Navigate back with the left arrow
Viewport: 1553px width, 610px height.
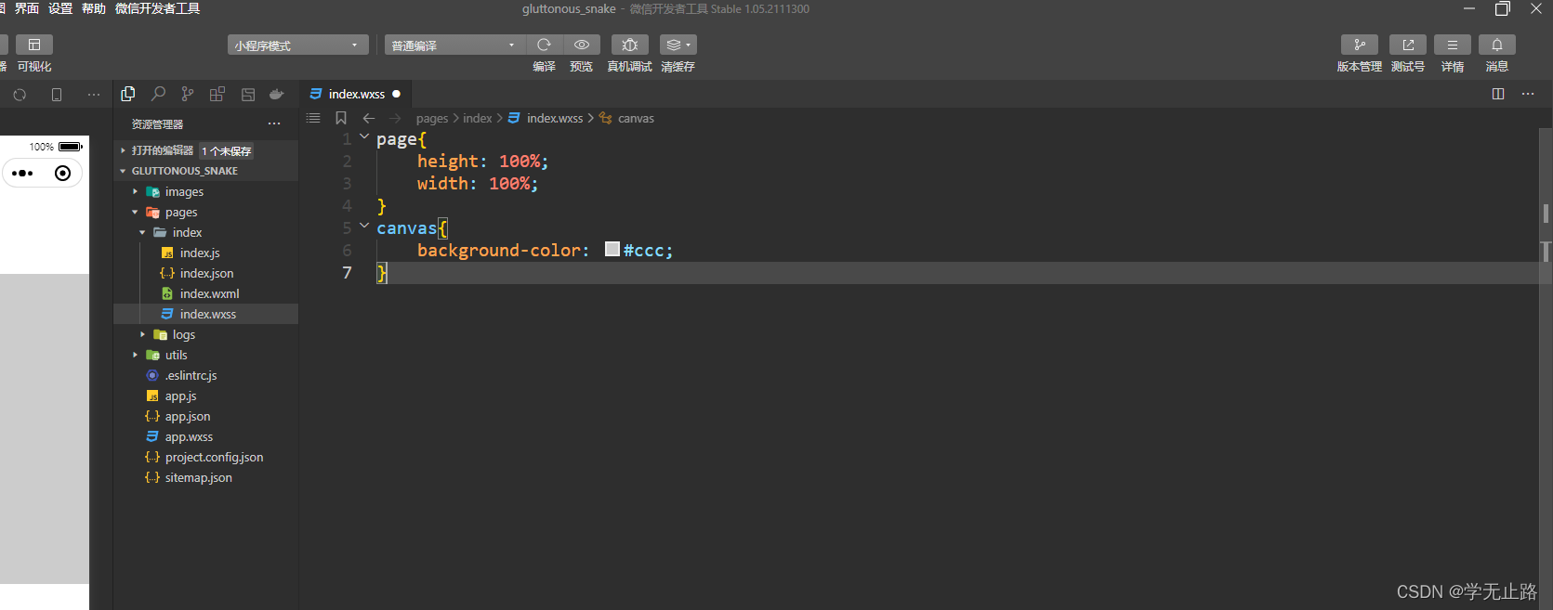click(x=369, y=118)
